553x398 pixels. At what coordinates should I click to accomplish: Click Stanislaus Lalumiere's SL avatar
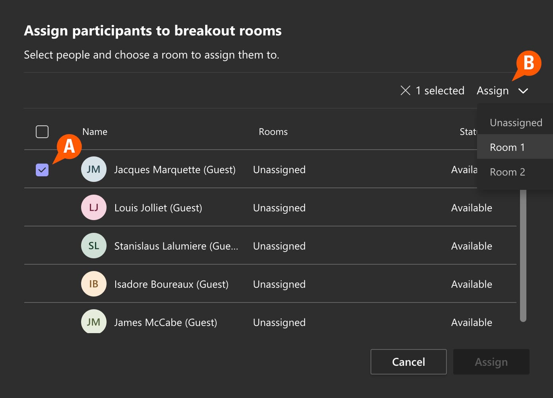[93, 246]
